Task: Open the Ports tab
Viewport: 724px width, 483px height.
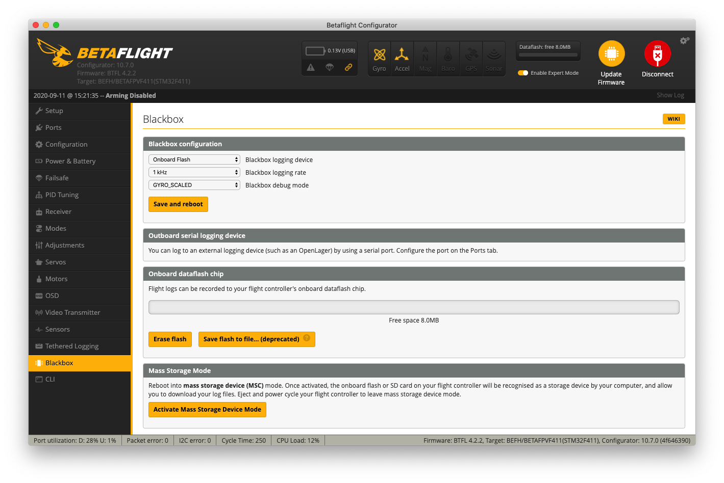Action: (80, 127)
